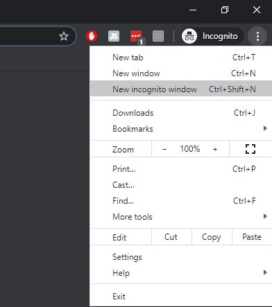Minimize the browser window
Screen dimensions: 272x307
point(193,10)
